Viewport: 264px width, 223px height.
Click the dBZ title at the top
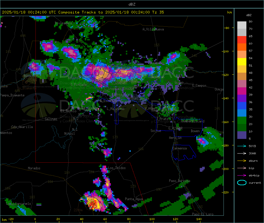[132, 4]
